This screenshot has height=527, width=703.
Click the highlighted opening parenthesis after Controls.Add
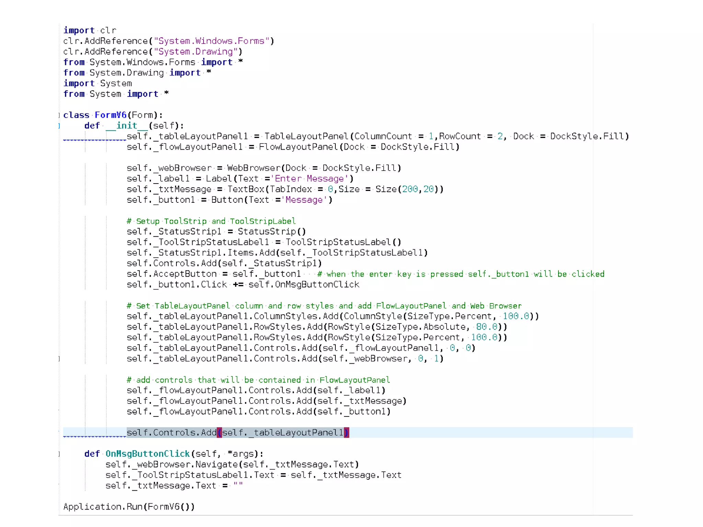[x=219, y=433]
